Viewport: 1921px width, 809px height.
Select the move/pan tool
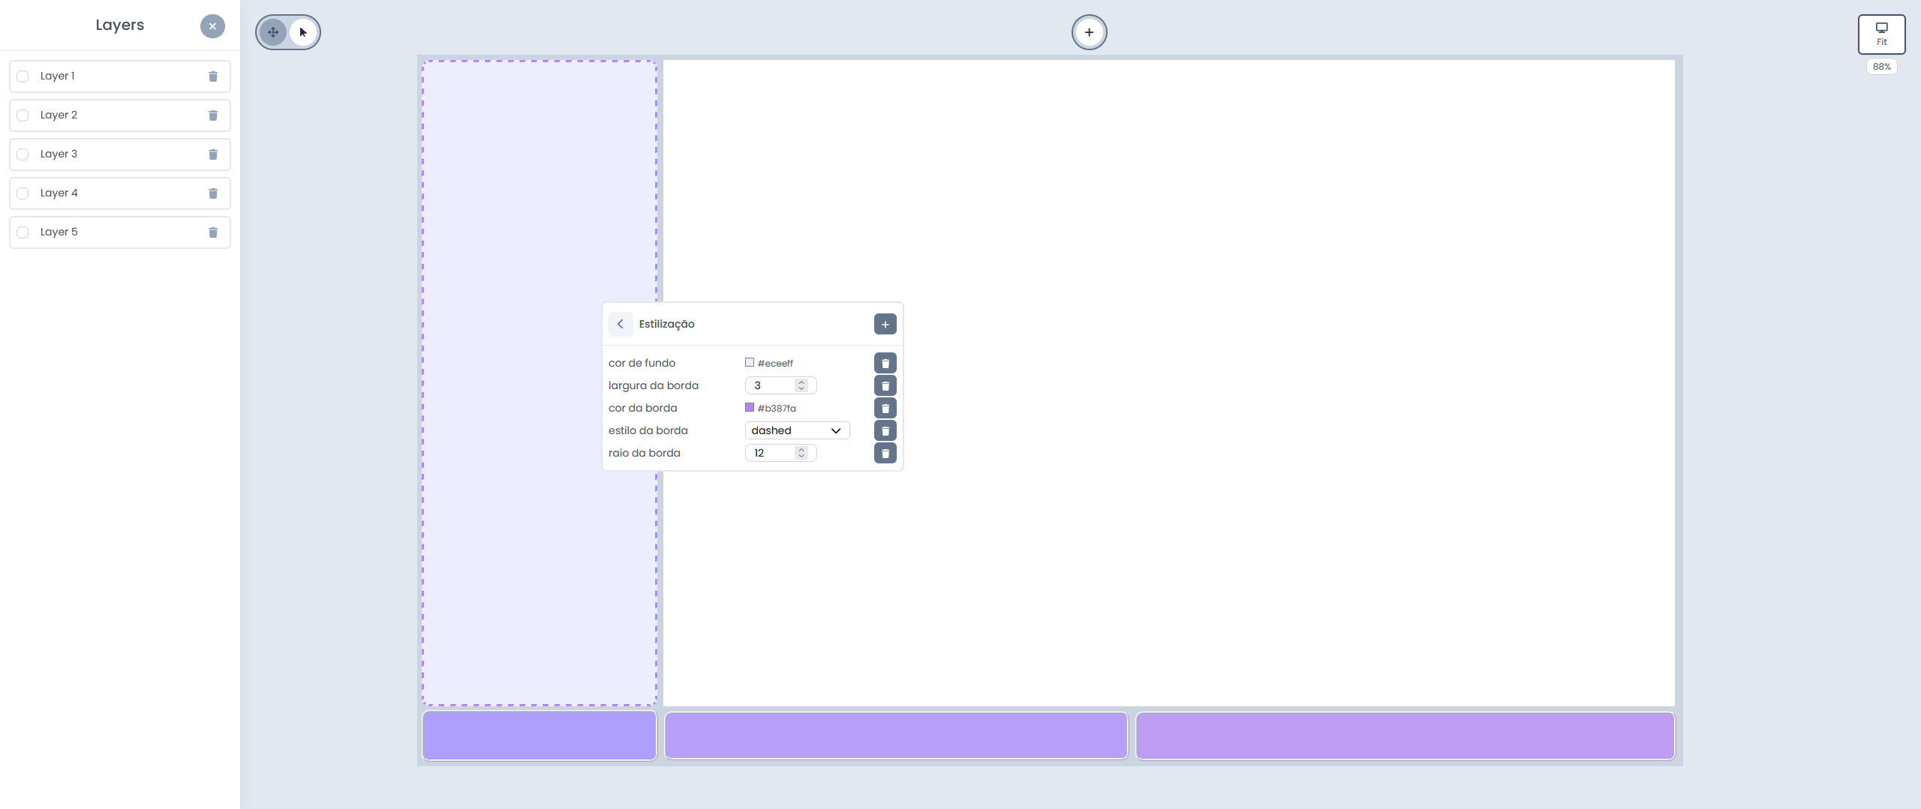(x=273, y=32)
